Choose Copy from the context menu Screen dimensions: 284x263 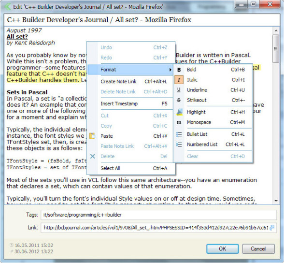(x=131, y=126)
